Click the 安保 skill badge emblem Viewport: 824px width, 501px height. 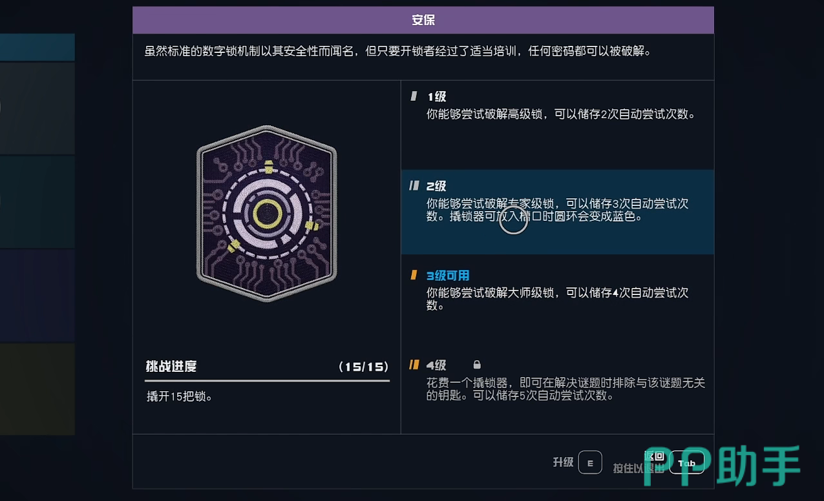(x=267, y=214)
